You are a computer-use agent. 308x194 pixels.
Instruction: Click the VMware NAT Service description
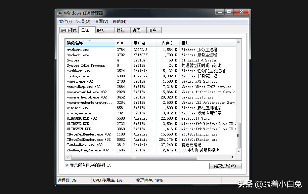[199, 81]
